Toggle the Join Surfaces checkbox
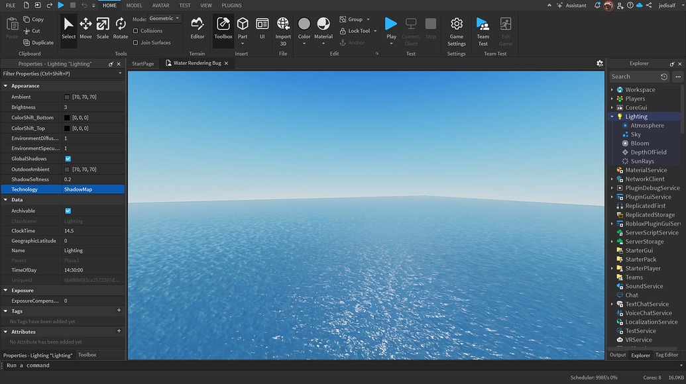The width and height of the screenshot is (686, 384). [136, 43]
